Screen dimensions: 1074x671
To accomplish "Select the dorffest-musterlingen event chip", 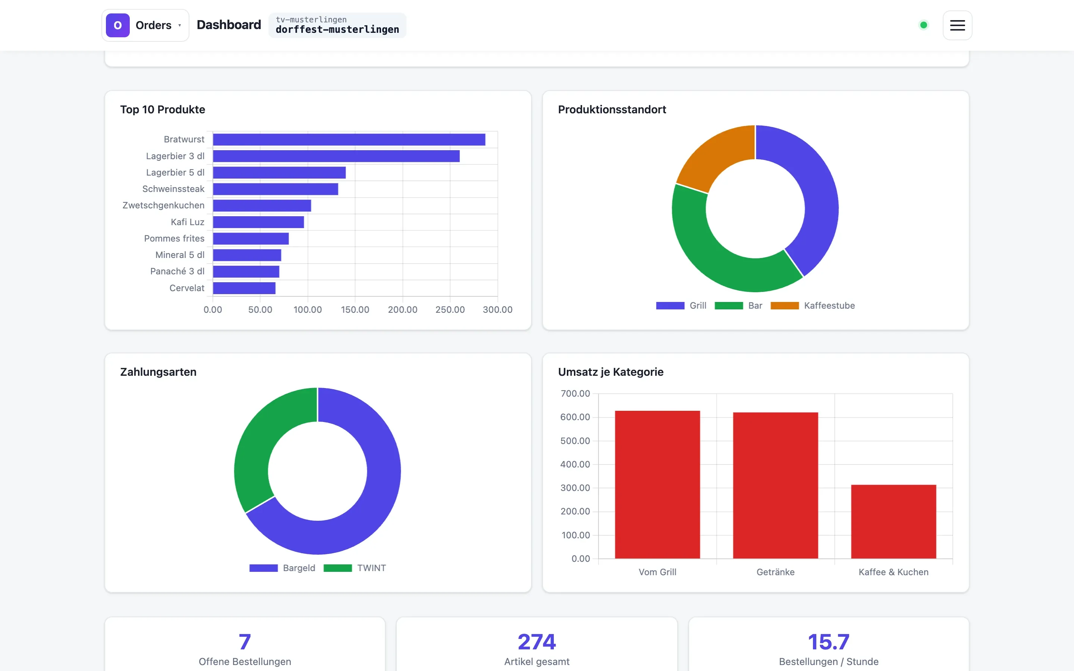I will (337, 25).
